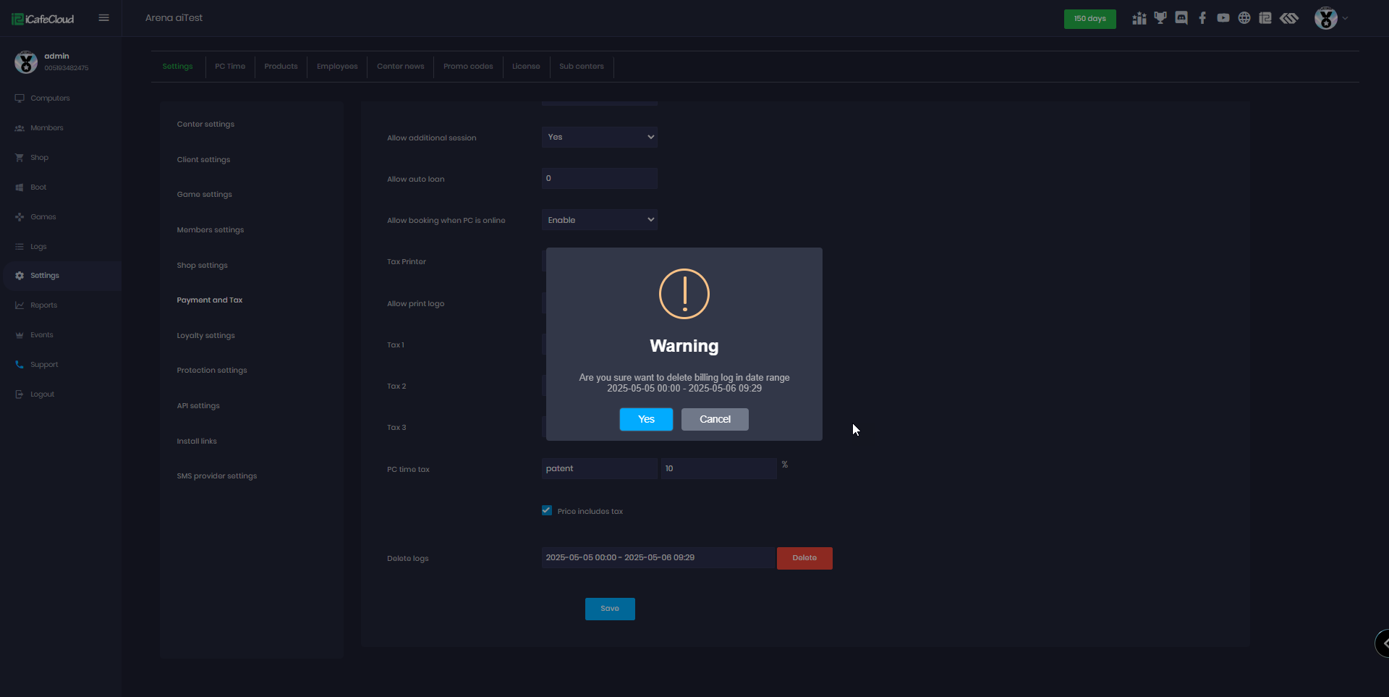Open Computers from the sidebar icon
This screenshot has width=1389, height=697.
(x=20, y=98)
